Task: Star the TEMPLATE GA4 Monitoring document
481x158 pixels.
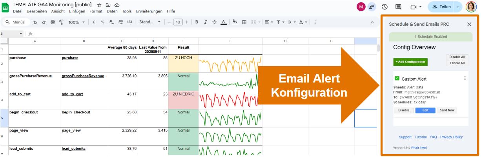Action: [x=99, y=5]
